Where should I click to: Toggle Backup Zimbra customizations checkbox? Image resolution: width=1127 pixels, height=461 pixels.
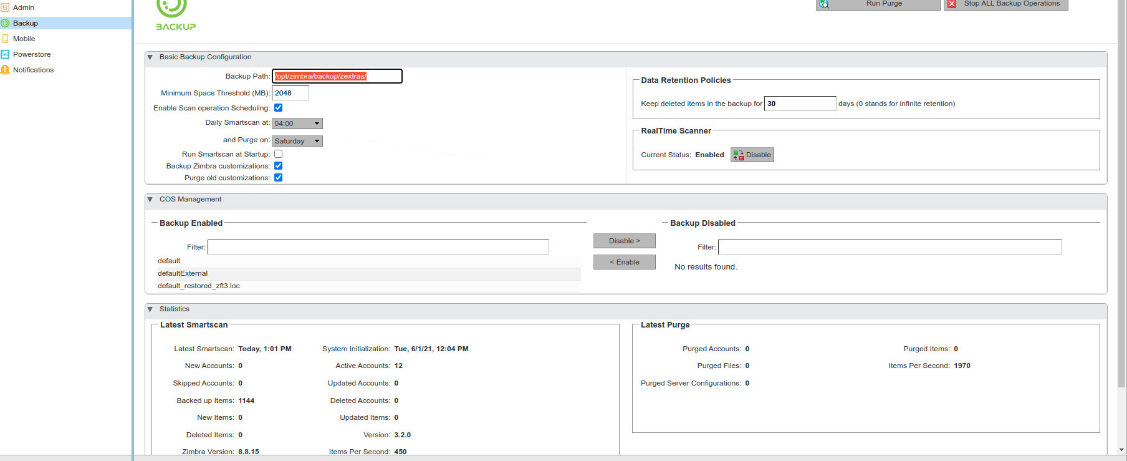tap(279, 166)
